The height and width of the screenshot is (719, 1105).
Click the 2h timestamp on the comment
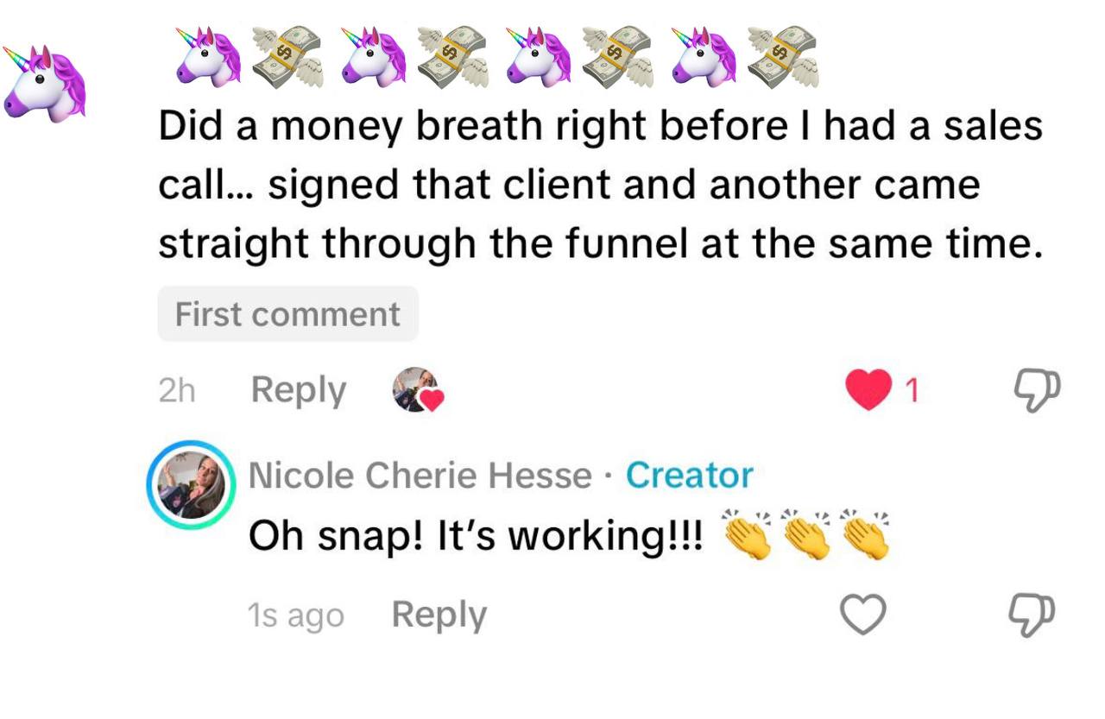177,392
